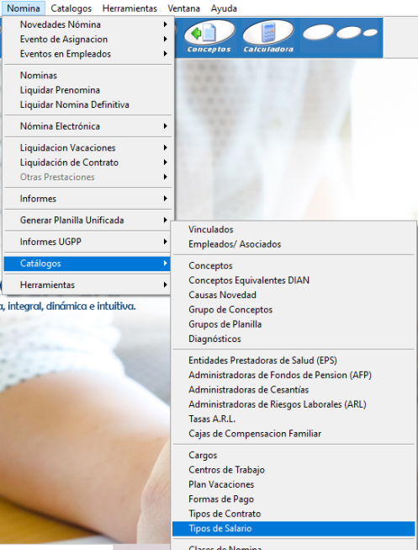Open the Catalogos menu in menu bar
418x550 pixels.
pyautogui.click(x=71, y=8)
